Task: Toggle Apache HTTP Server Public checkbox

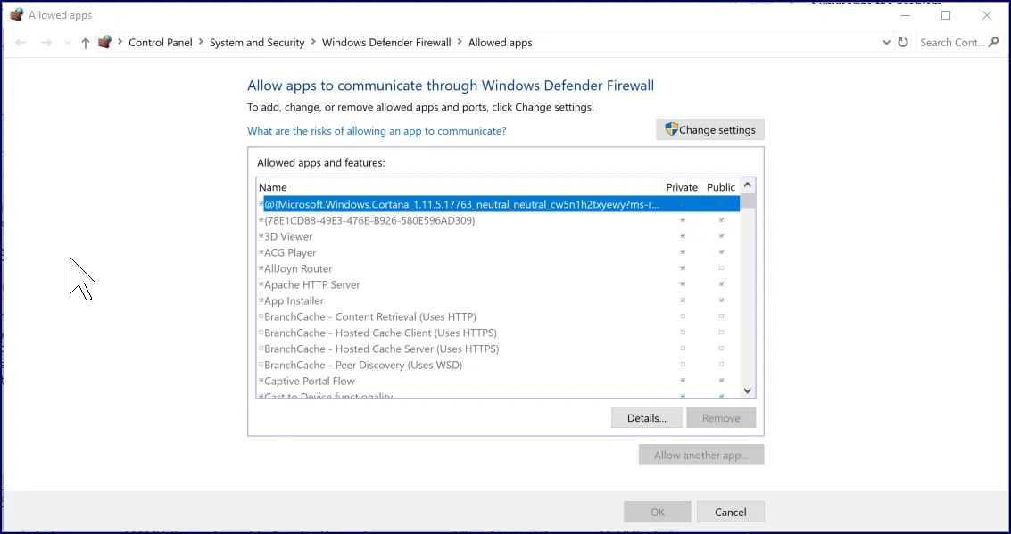Action: pyautogui.click(x=722, y=284)
